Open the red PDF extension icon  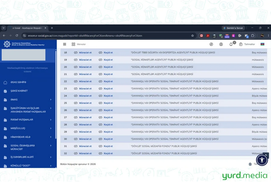point(208,35)
